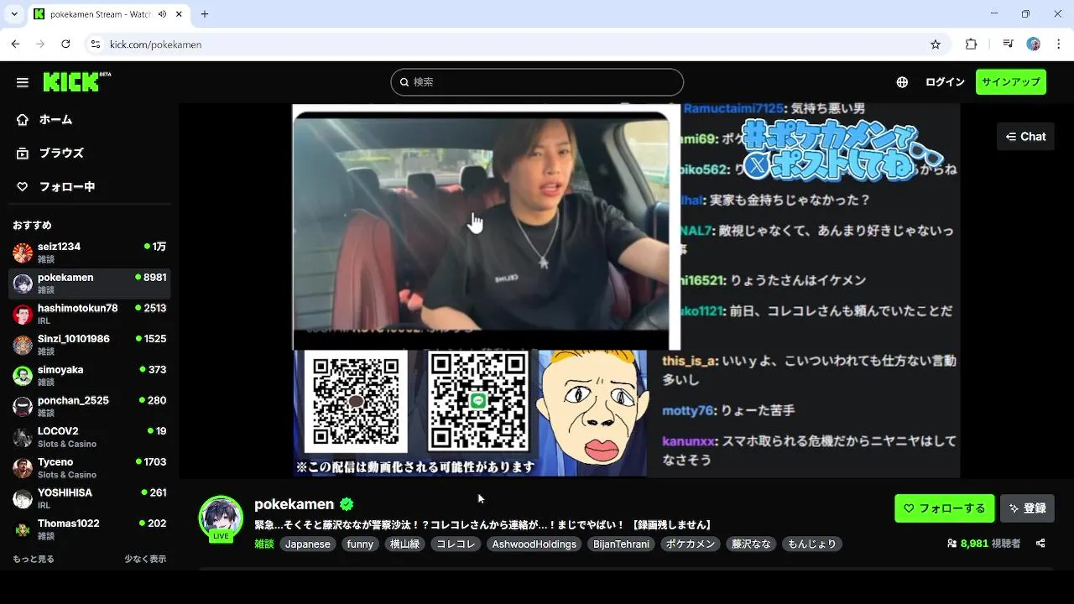Go back using browser back arrow
This screenshot has width=1074, height=604.
click(15, 44)
